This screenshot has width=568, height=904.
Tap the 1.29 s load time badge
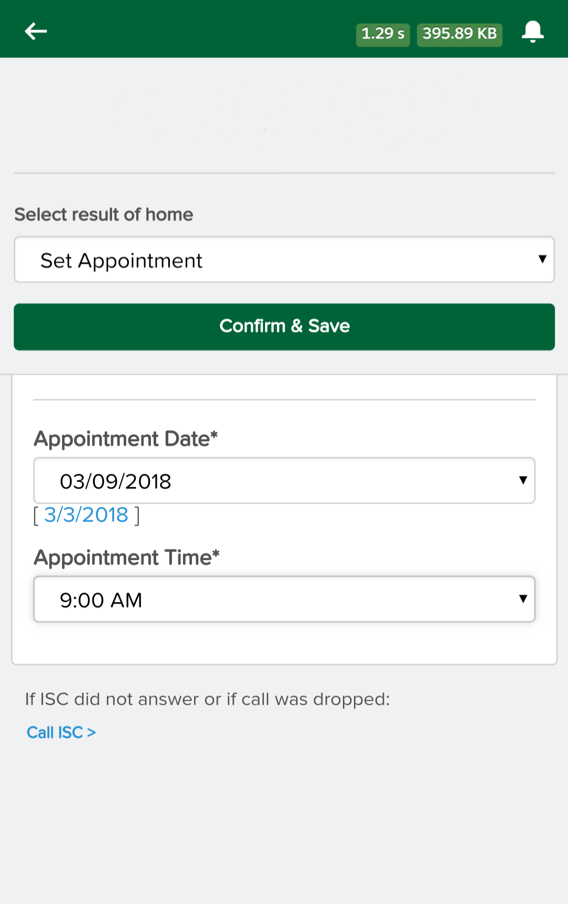point(383,35)
